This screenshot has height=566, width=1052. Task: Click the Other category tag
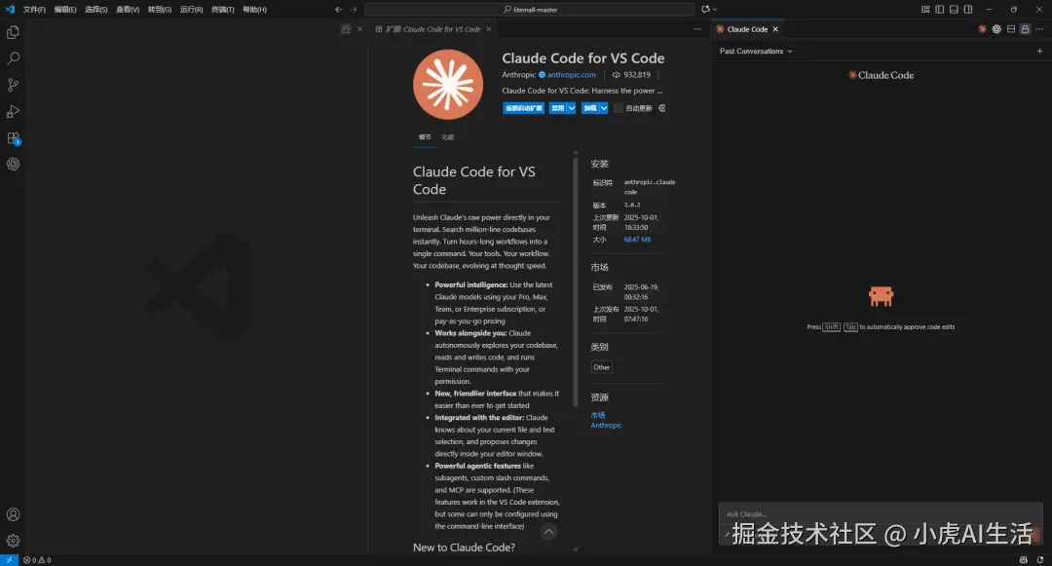coord(602,367)
